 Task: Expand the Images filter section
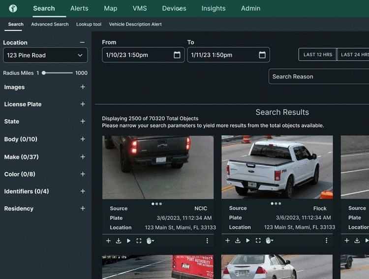click(83, 87)
